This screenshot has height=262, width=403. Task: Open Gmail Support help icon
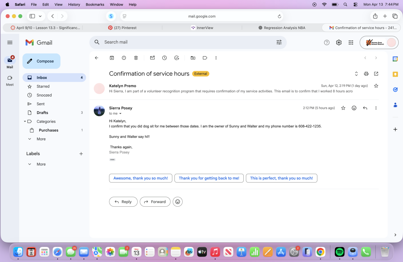[327, 43]
